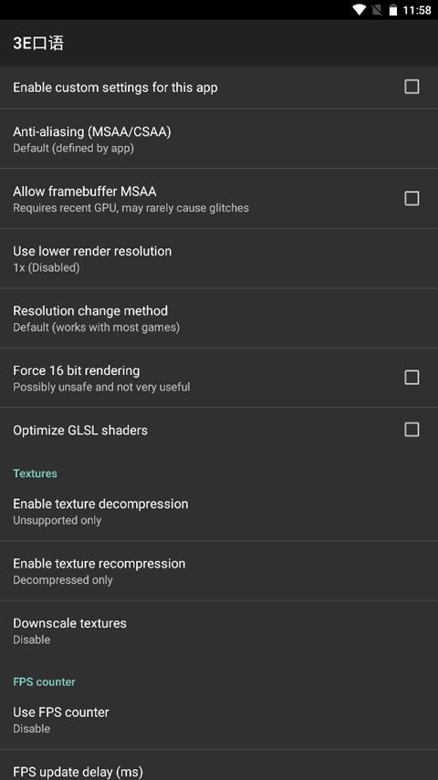Tap the 'Default (defined by app)' value text
Screen dimensions: 438x780
point(73,148)
